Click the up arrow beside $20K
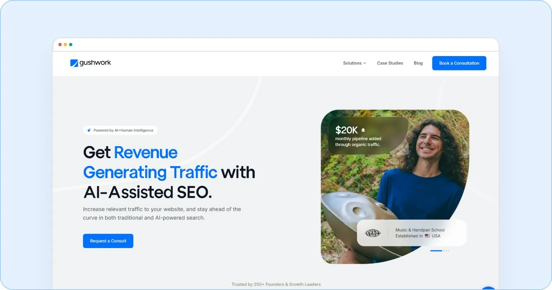The width and height of the screenshot is (552, 290). click(363, 130)
